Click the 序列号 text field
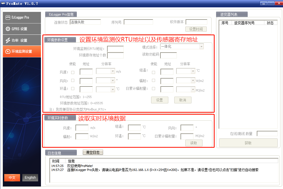This screenshot has width=283, height=189. tap(138, 22)
